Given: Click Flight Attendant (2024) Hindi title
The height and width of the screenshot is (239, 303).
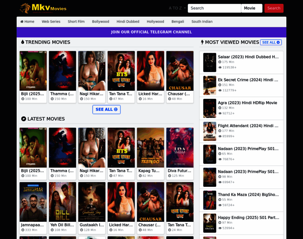Looking at the screenshot, I should (x=248, y=126).
